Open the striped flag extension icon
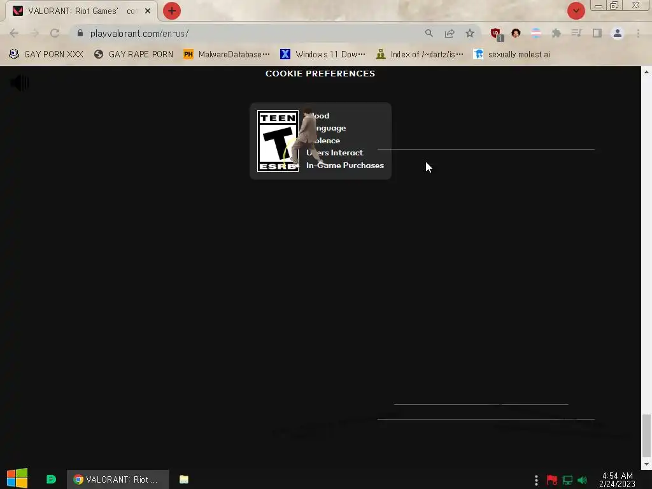The image size is (652, 489). [x=536, y=33]
